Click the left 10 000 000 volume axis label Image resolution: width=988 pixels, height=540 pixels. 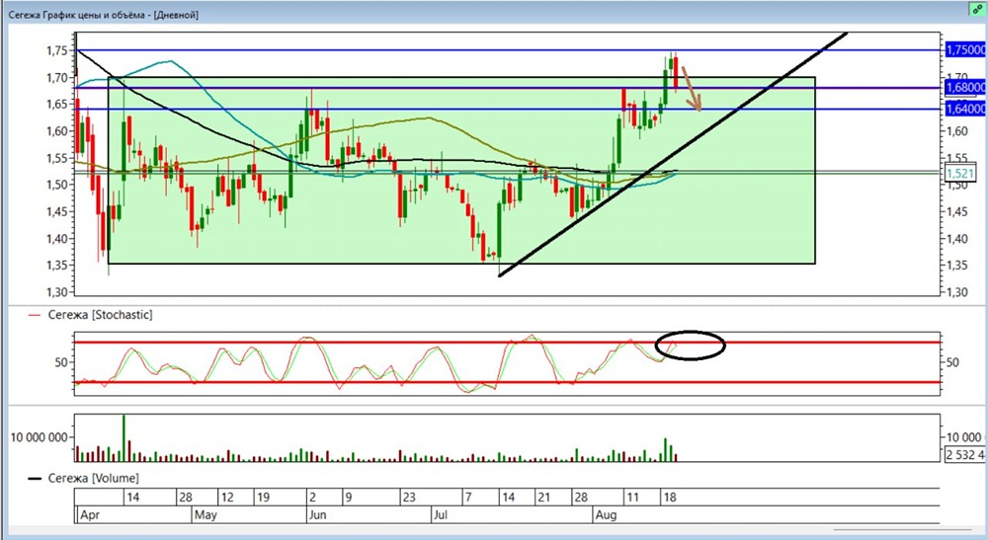[40, 437]
